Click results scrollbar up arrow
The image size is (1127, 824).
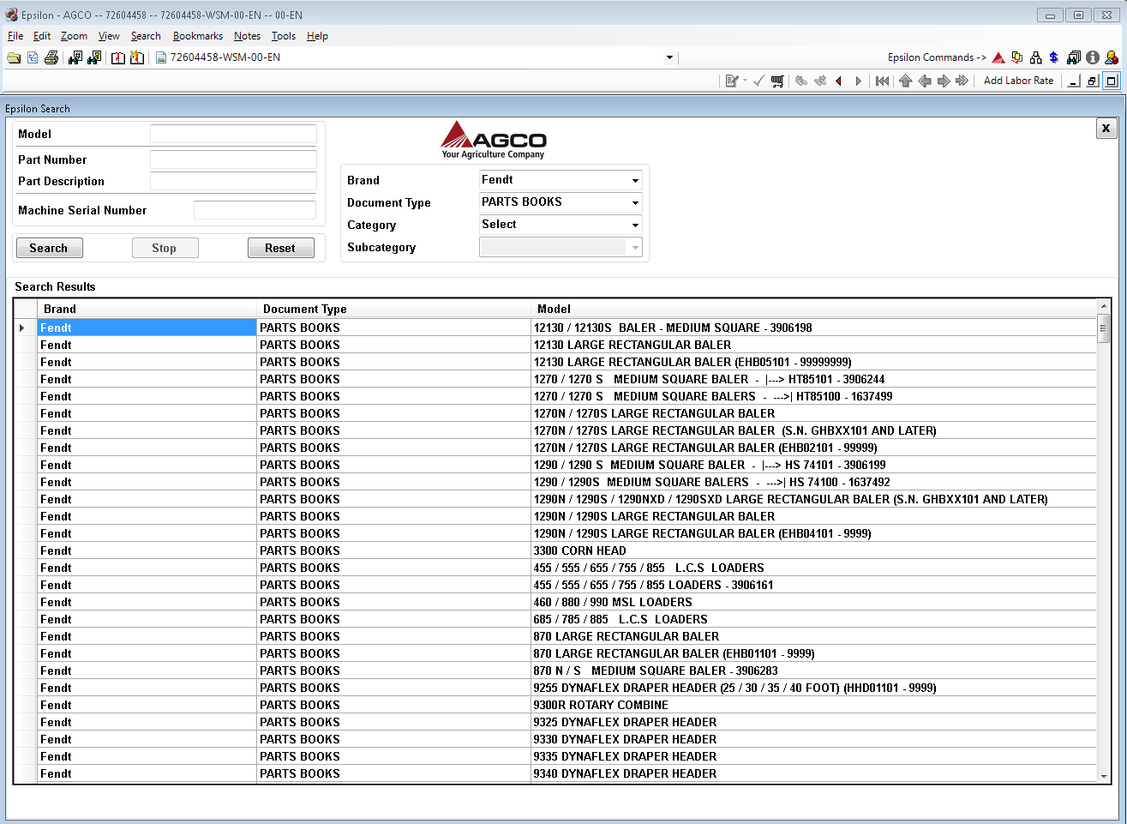[x=1104, y=306]
